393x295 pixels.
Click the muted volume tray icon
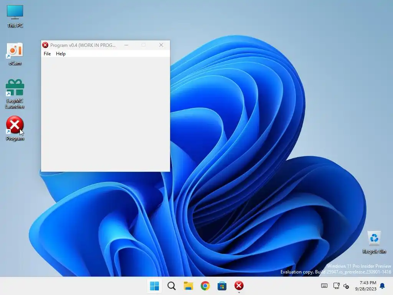coord(346,286)
